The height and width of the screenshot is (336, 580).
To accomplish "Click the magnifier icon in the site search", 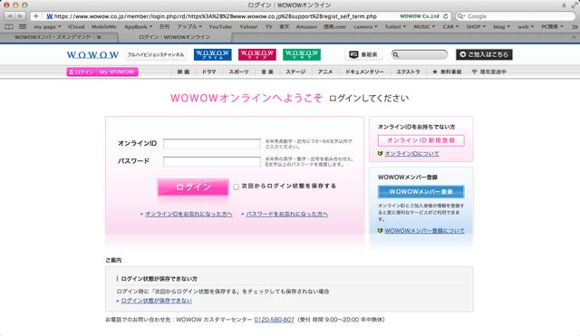I will [396, 54].
